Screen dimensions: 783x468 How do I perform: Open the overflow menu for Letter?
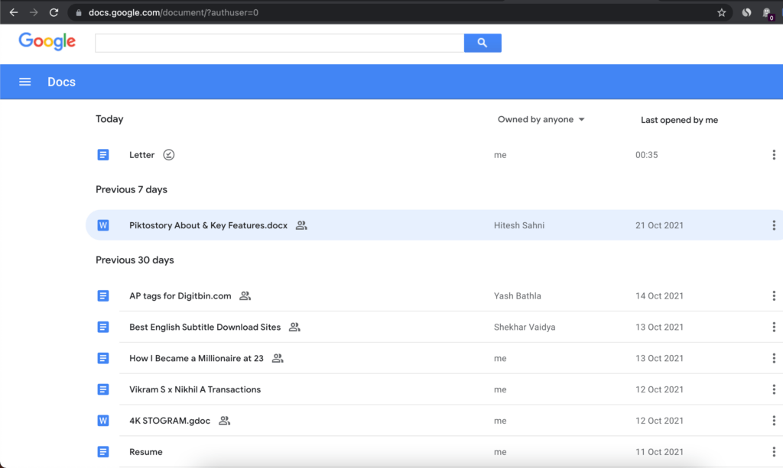coord(773,154)
